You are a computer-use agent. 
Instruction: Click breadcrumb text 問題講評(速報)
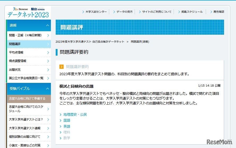(140, 42)
